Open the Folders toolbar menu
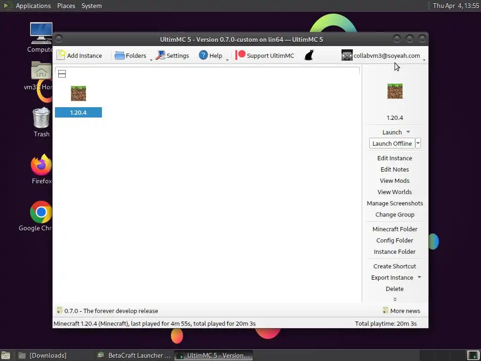Viewport: 481px width, 361px height. [x=131, y=55]
